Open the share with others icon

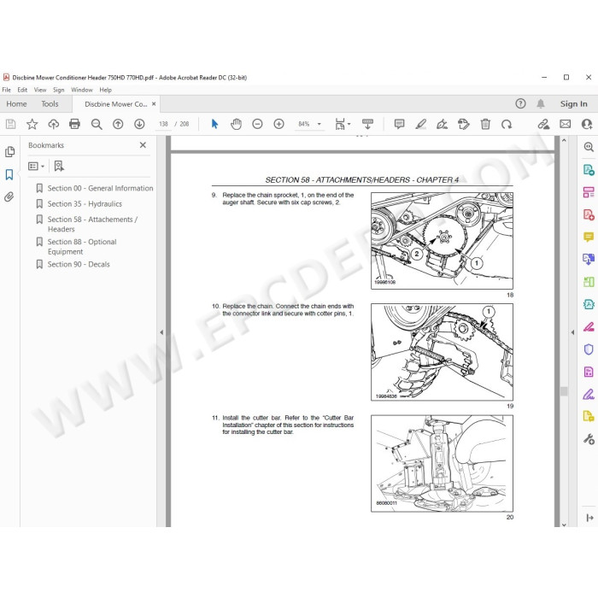click(x=587, y=124)
